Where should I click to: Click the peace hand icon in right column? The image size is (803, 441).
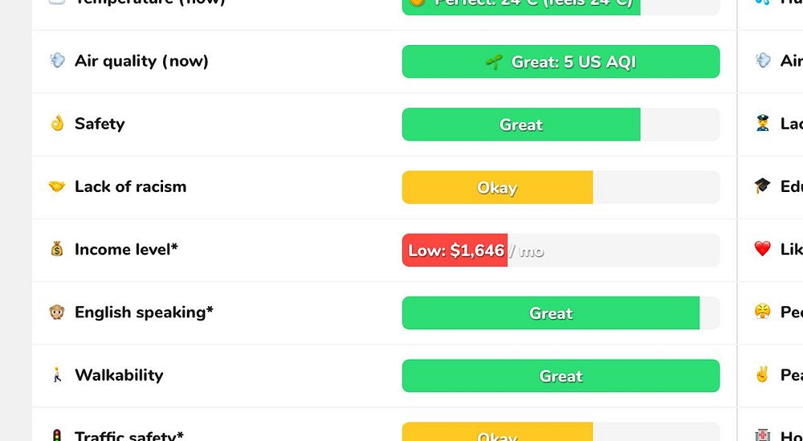pos(763,375)
